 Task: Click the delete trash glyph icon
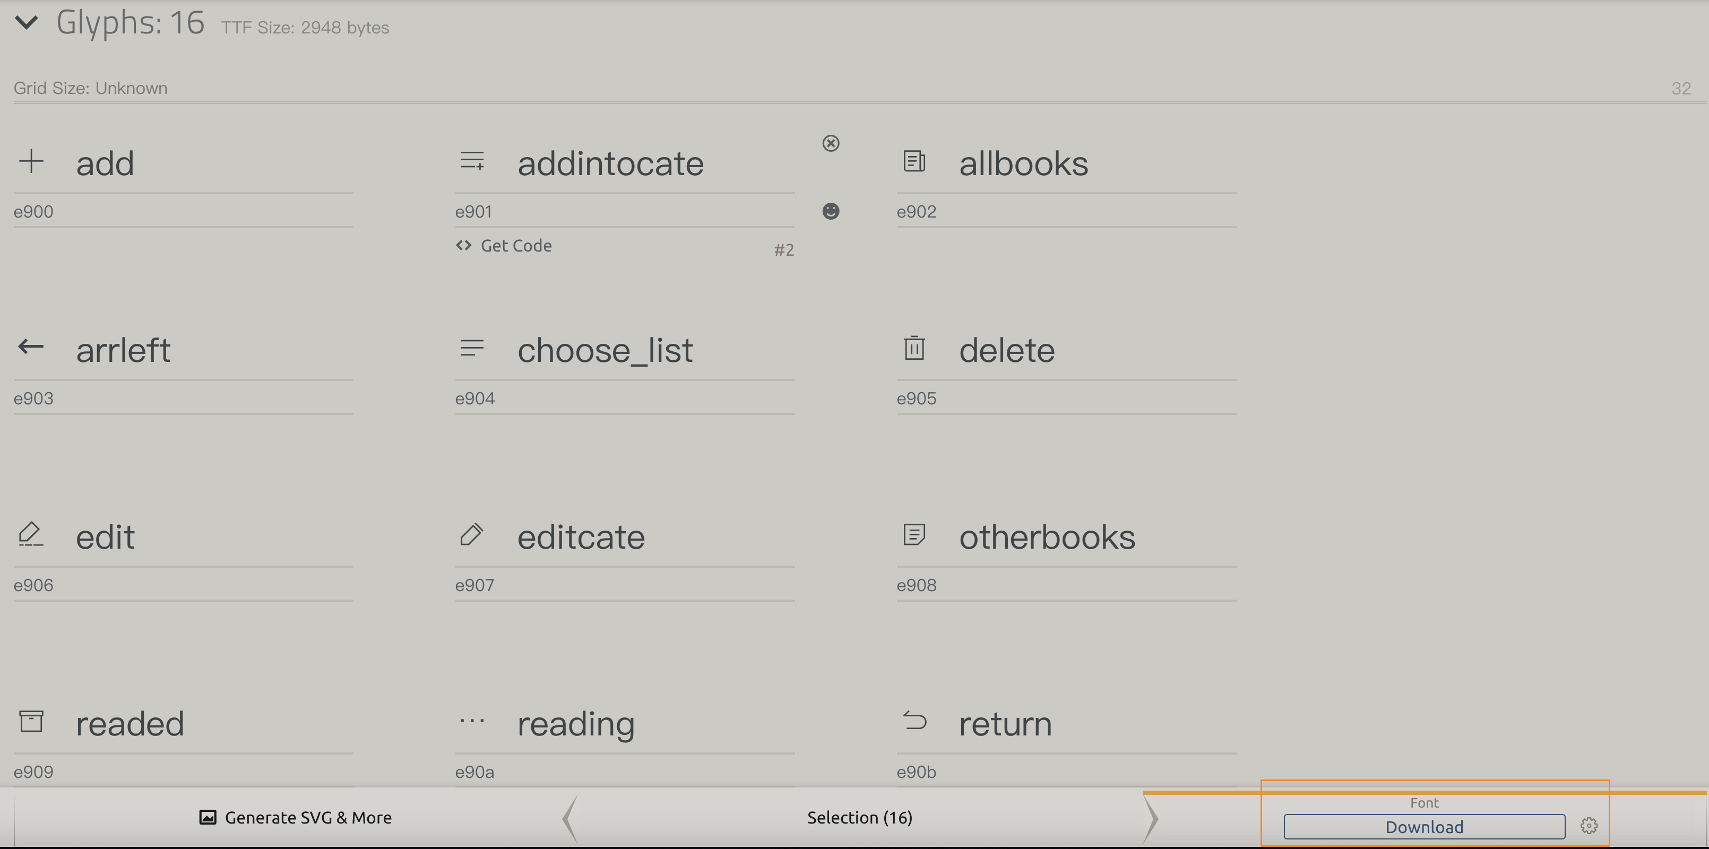pos(914,348)
